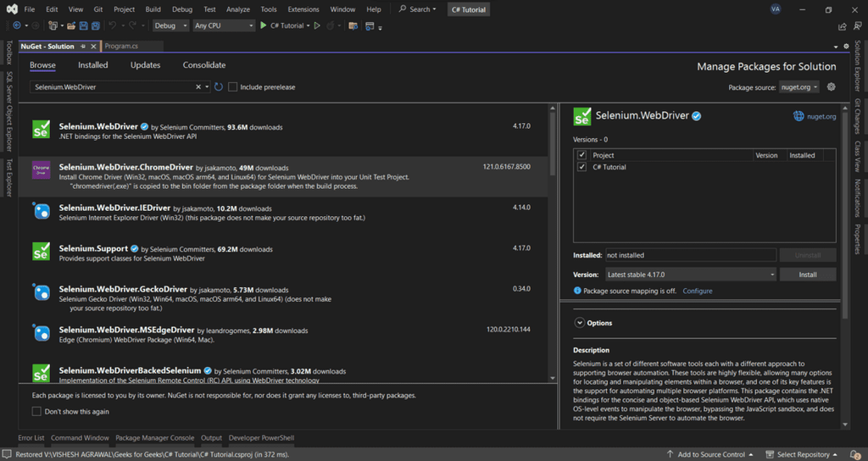Toggle the Project header select-all checkbox
868x461 pixels.
[581, 155]
